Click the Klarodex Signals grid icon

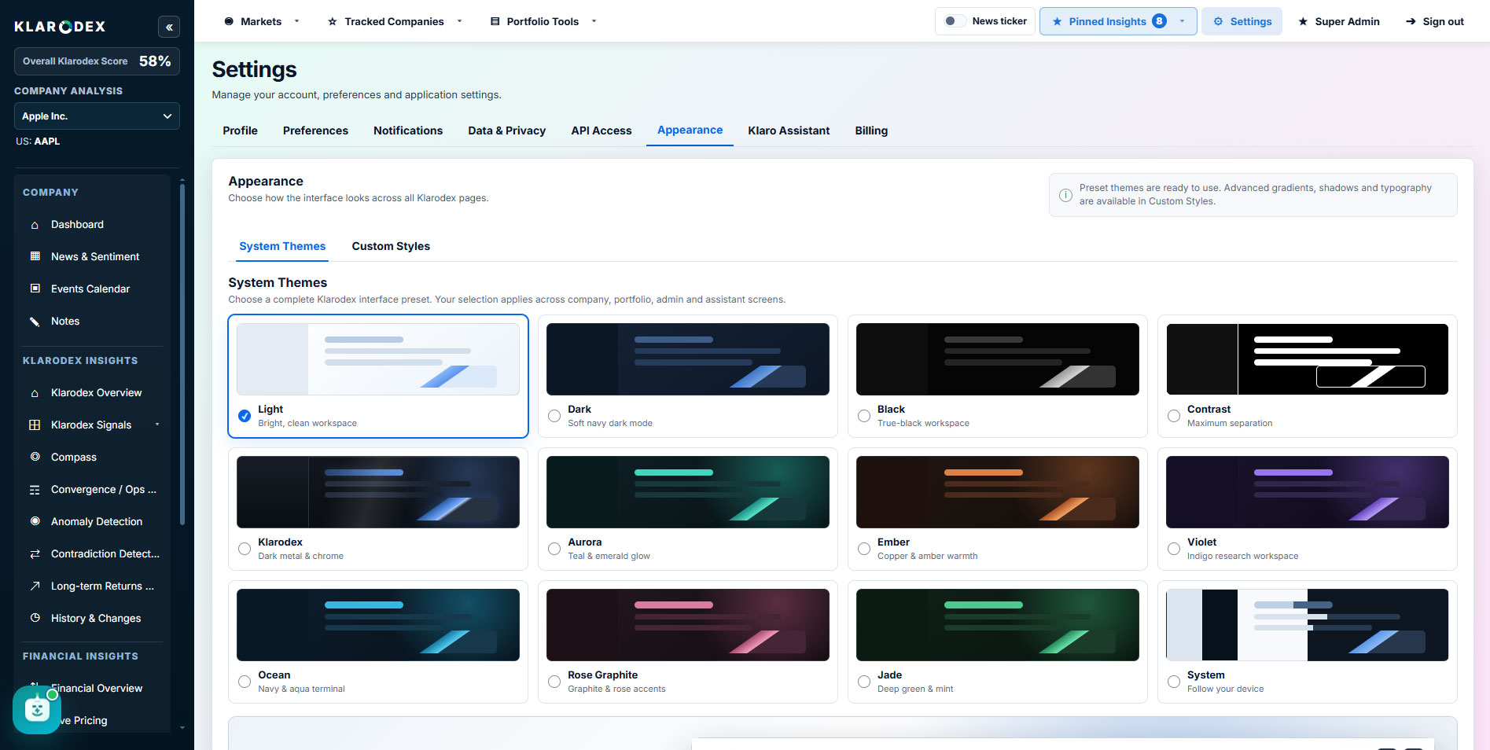(x=35, y=425)
